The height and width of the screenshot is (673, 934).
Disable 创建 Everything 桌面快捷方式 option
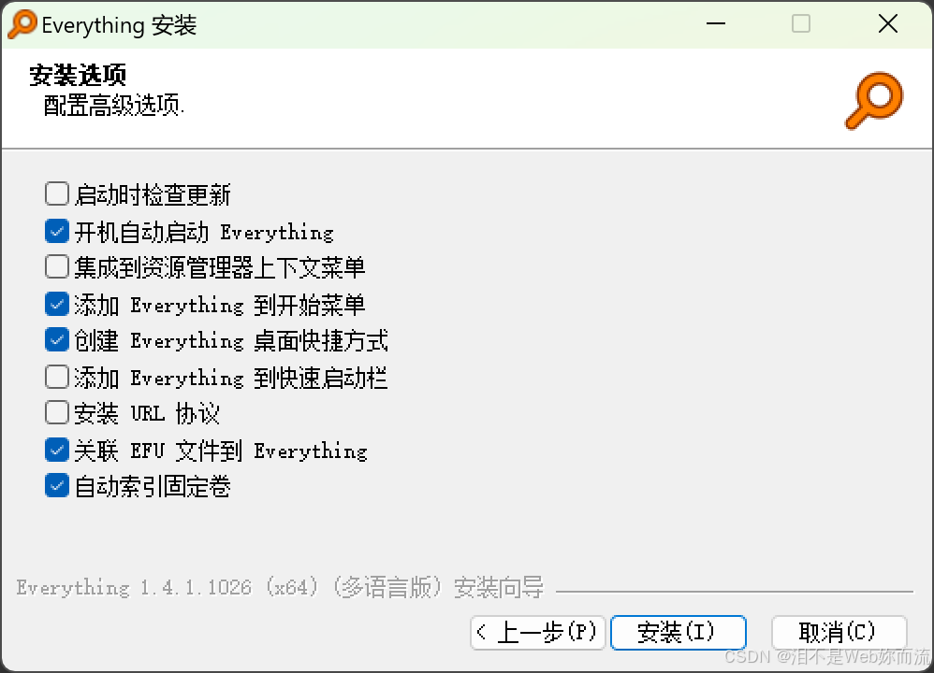pos(56,340)
